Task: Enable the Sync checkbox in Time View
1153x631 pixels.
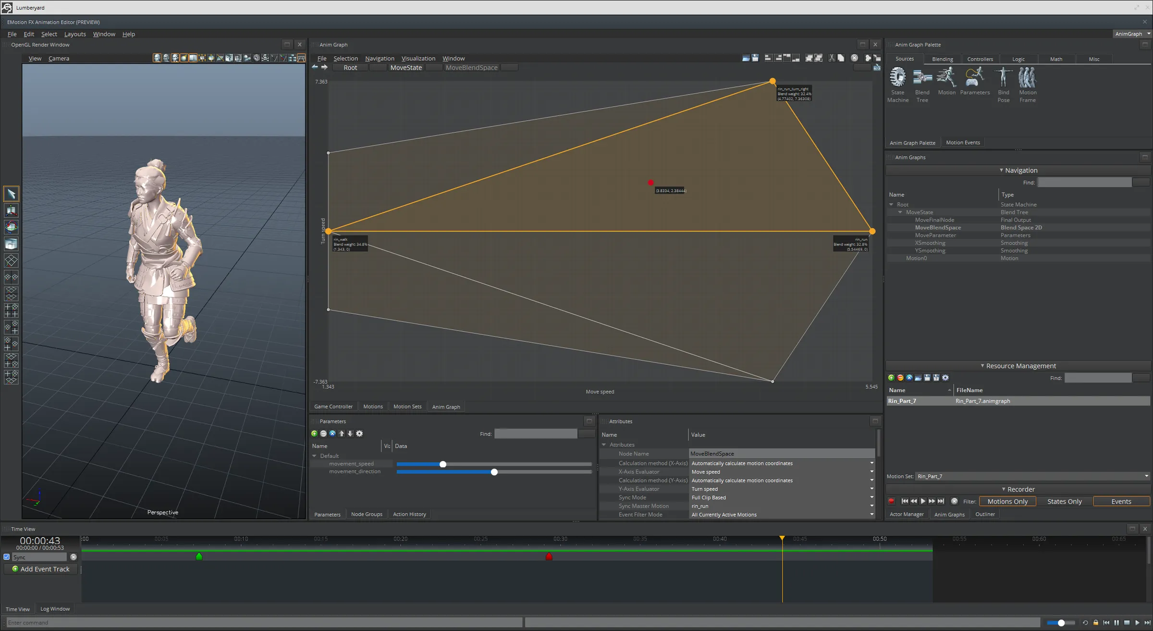Action: coord(6,557)
